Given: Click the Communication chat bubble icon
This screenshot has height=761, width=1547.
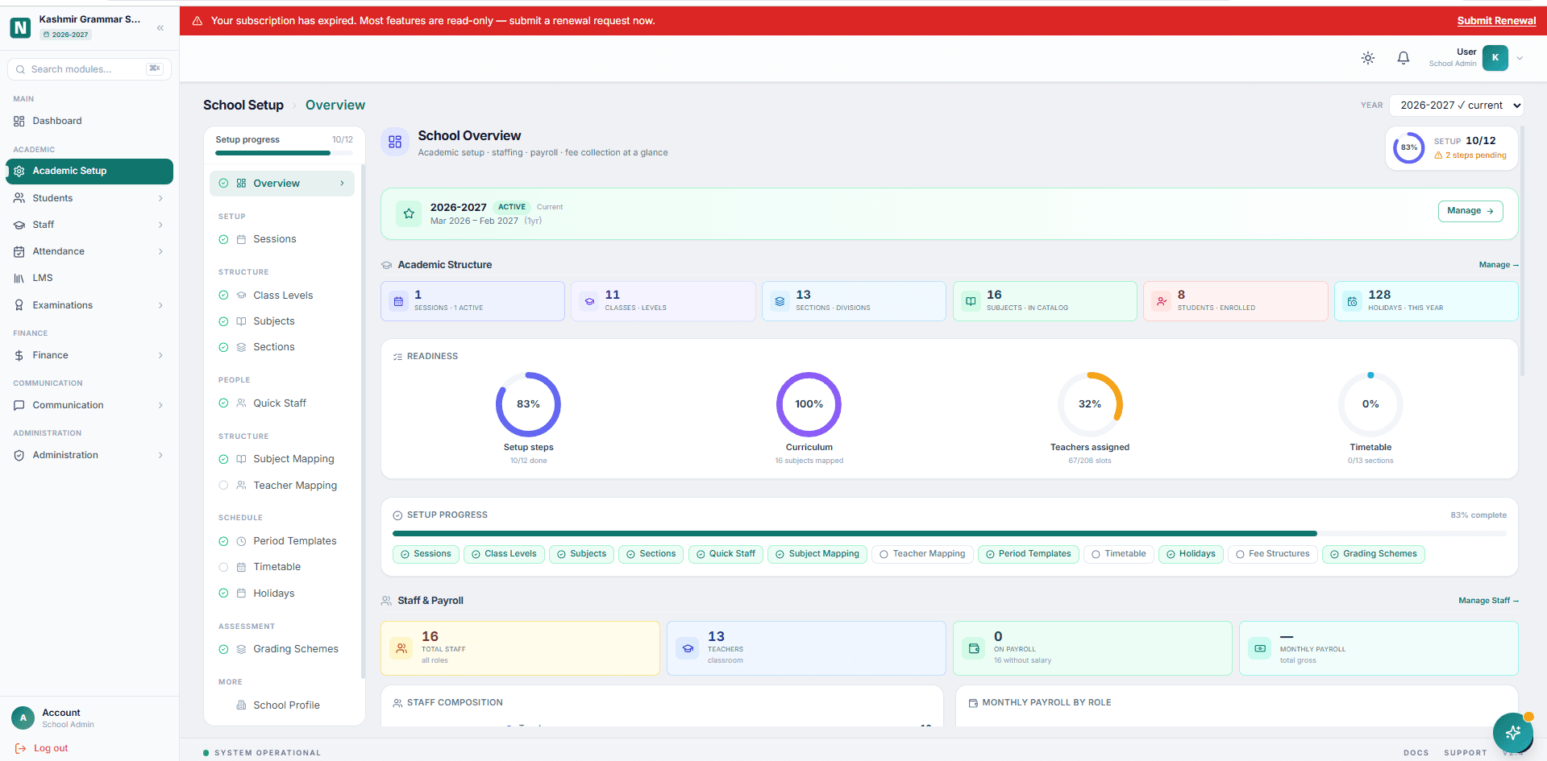Looking at the screenshot, I should 19,405.
